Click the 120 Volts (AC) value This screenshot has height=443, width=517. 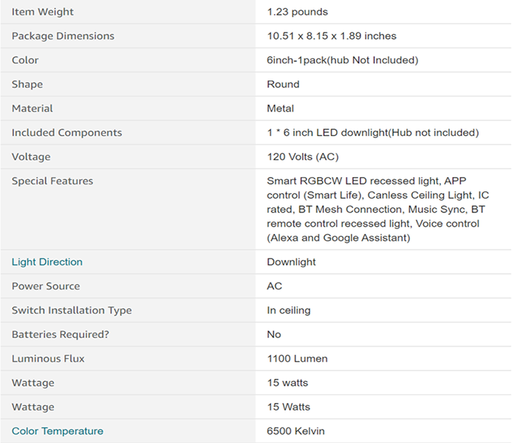click(303, 157)
